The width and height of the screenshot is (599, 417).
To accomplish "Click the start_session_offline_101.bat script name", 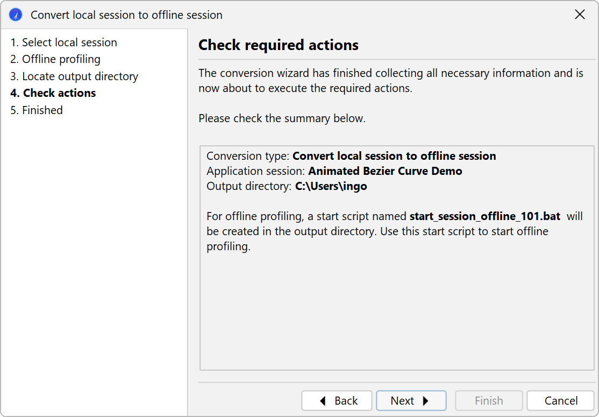I will pos(485,216).
